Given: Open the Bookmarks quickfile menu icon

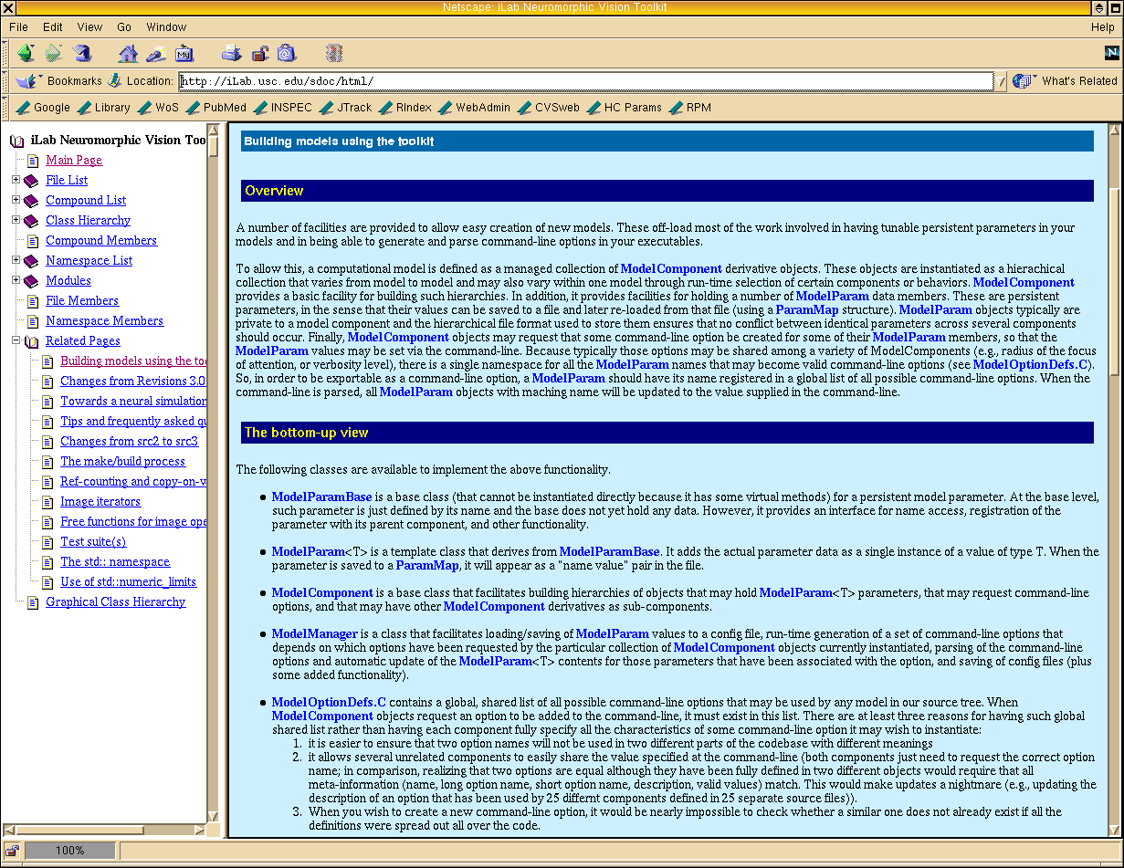Looking at the screenshot, I should point(27,81).
